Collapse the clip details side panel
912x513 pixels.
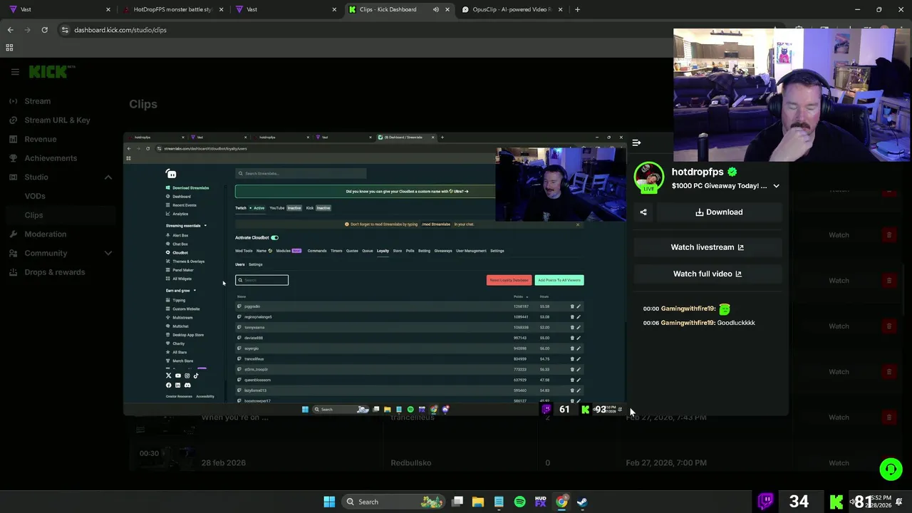(x=636, y=143)
